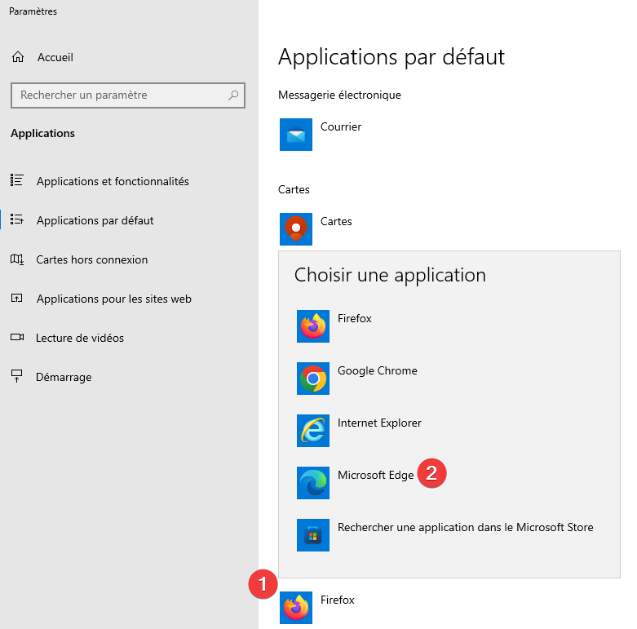
Task: Open Applications et fonctionnalités
Action: click(113, 181)
